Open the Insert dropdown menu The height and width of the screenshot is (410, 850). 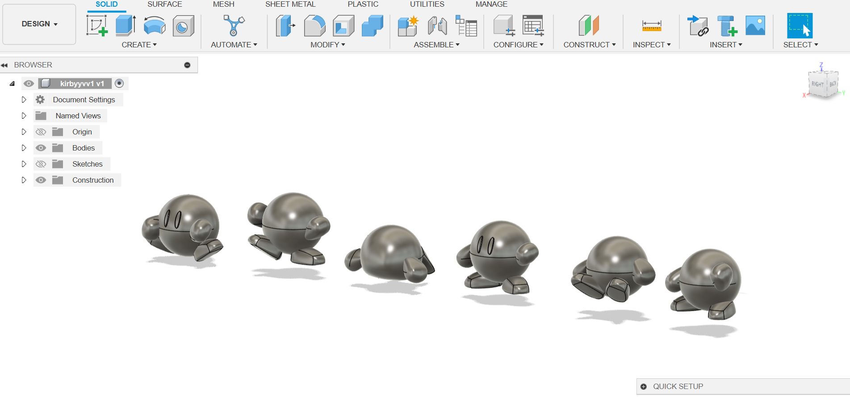pyautogui.click(x=726, y=45)
